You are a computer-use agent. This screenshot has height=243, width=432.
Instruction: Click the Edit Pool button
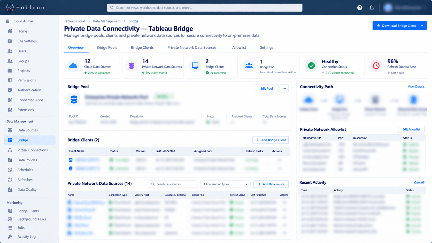point(266,89)
